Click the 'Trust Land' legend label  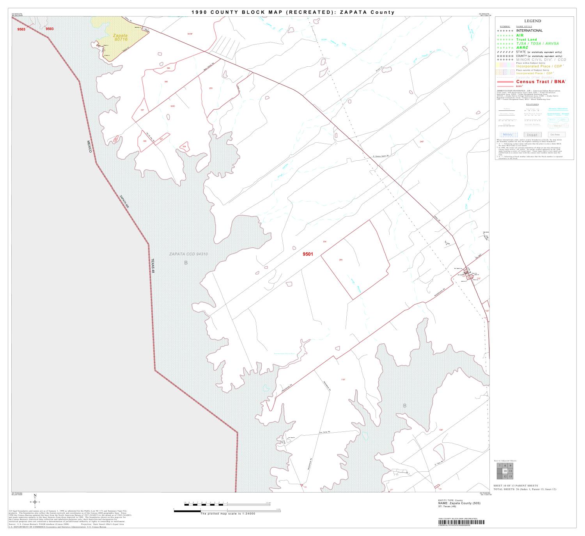tap(526, 39)
